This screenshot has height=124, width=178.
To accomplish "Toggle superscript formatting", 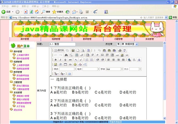I will click(81, 60).
